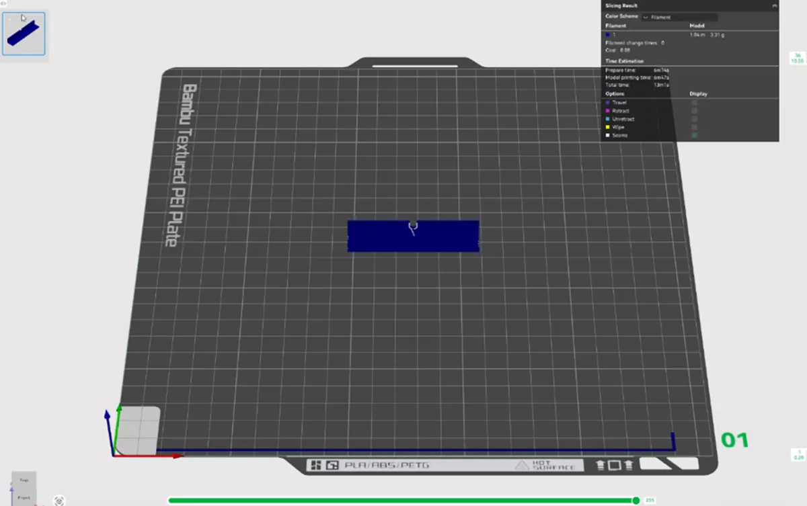Click the Travel legend color square
This screenshot has height=506, width=807.
607,102
